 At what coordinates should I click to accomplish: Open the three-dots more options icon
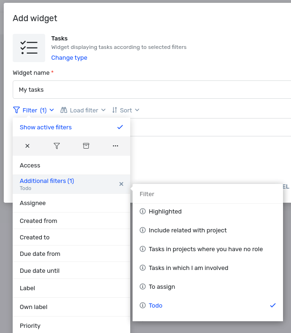(116, 146)
